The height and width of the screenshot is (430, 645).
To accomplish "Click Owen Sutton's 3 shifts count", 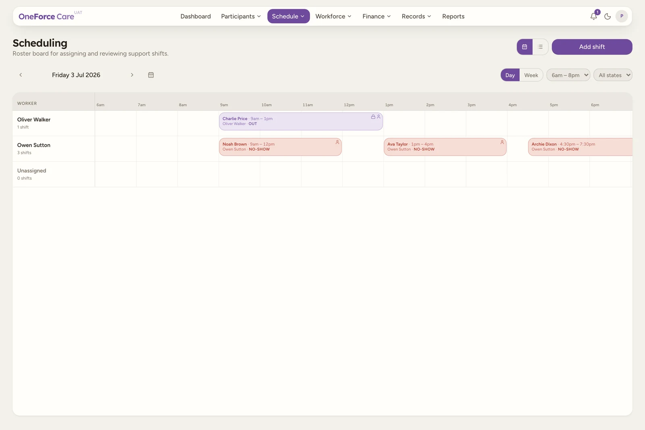I will coord(24,153).
